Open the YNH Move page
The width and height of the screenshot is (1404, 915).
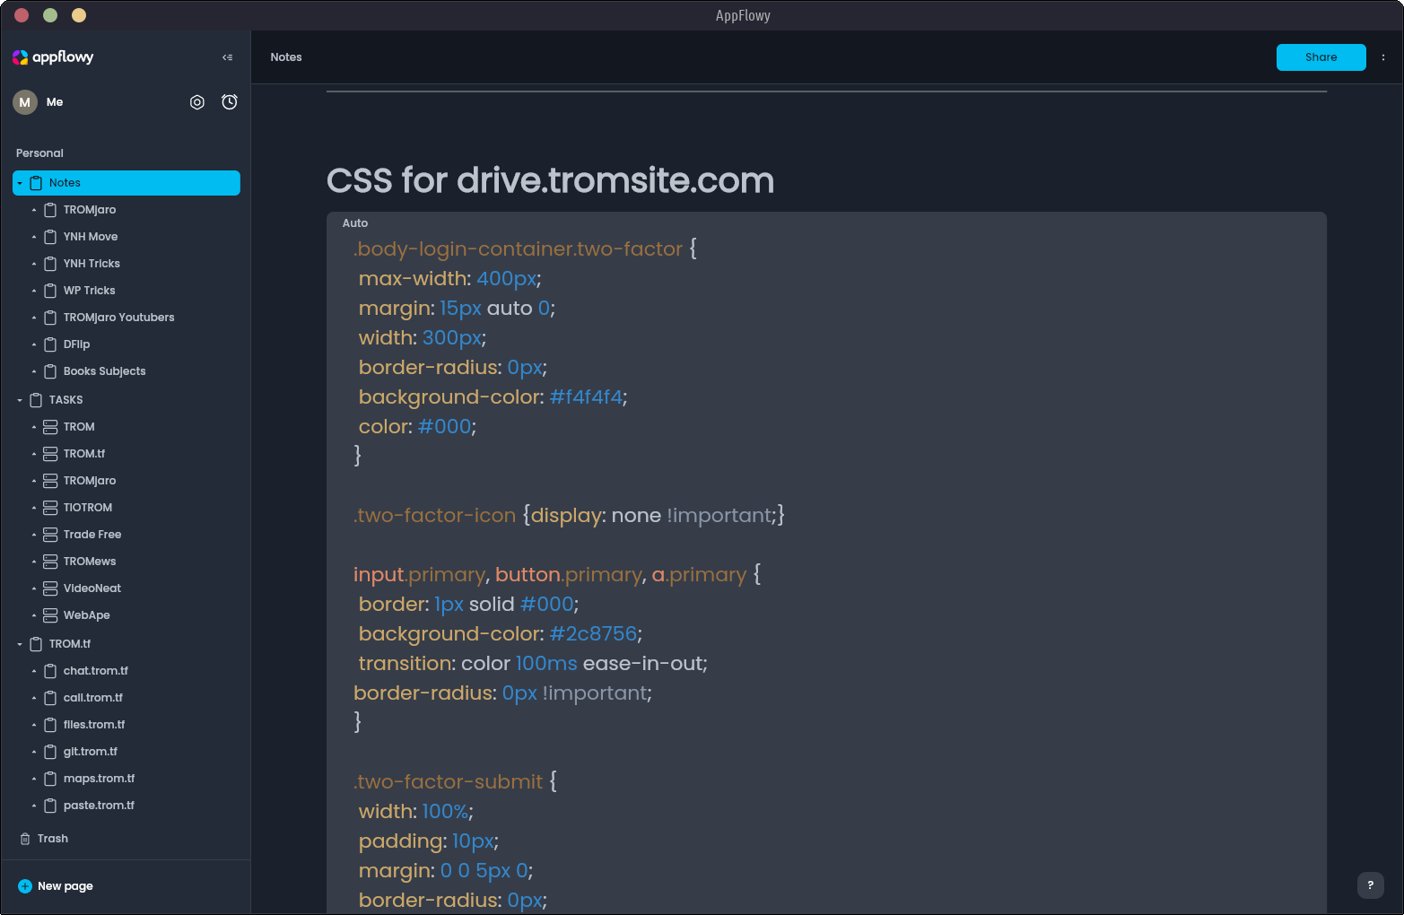point(91,237)
